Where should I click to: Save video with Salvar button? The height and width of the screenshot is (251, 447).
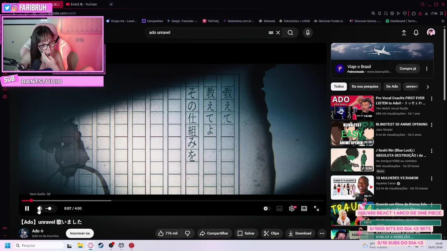coord(246,233)
